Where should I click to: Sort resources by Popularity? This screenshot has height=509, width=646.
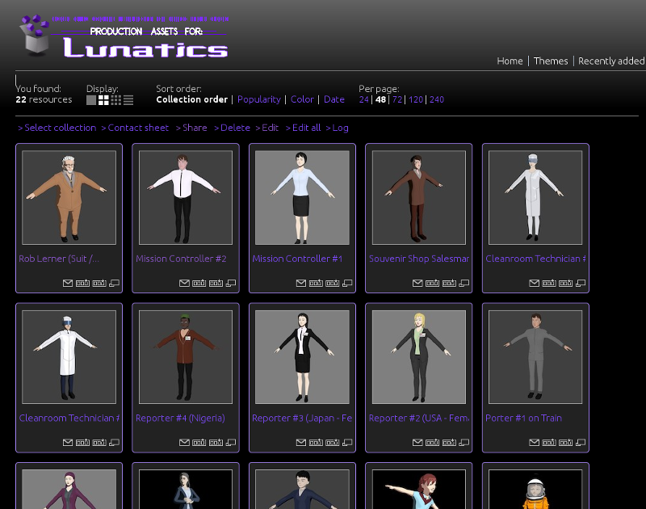258,100
